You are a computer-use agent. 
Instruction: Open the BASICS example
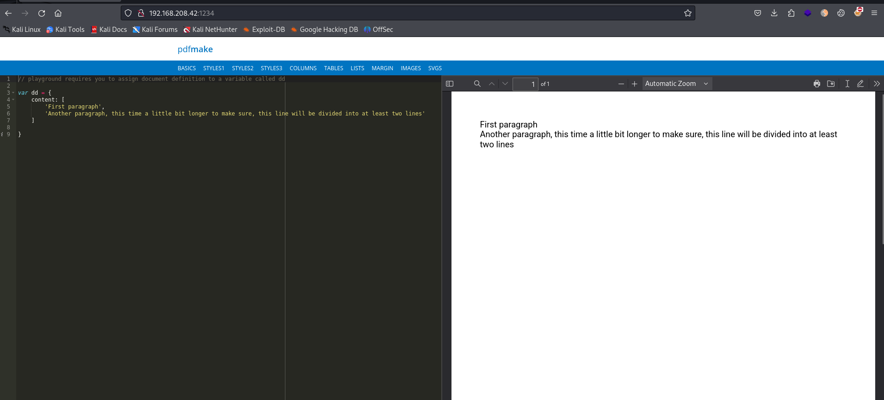pyautogui.click(x=186, y=68)
